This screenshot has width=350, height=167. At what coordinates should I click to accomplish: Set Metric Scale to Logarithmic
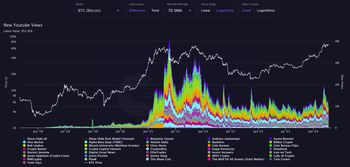coord(266,11)
